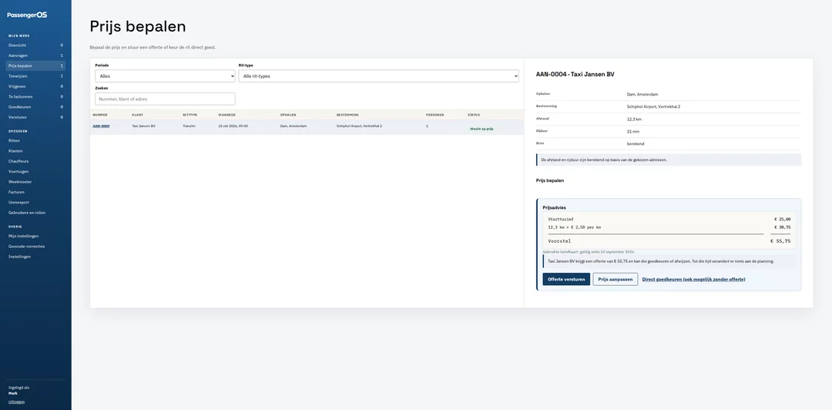Click the Prijs aanpassen button

616,279
